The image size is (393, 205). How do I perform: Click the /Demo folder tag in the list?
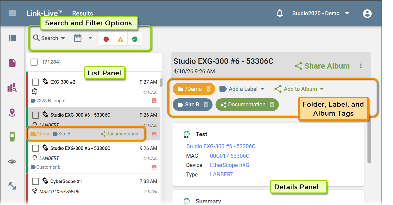pyautogui.click(x=41, y=134)
